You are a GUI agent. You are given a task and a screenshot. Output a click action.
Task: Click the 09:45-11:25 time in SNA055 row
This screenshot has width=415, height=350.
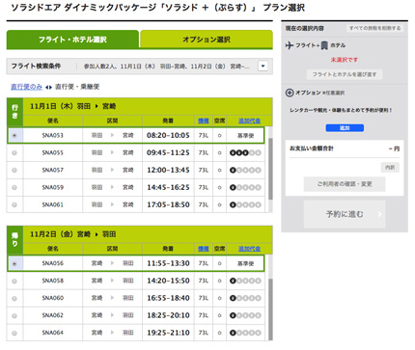click(168, 153)
